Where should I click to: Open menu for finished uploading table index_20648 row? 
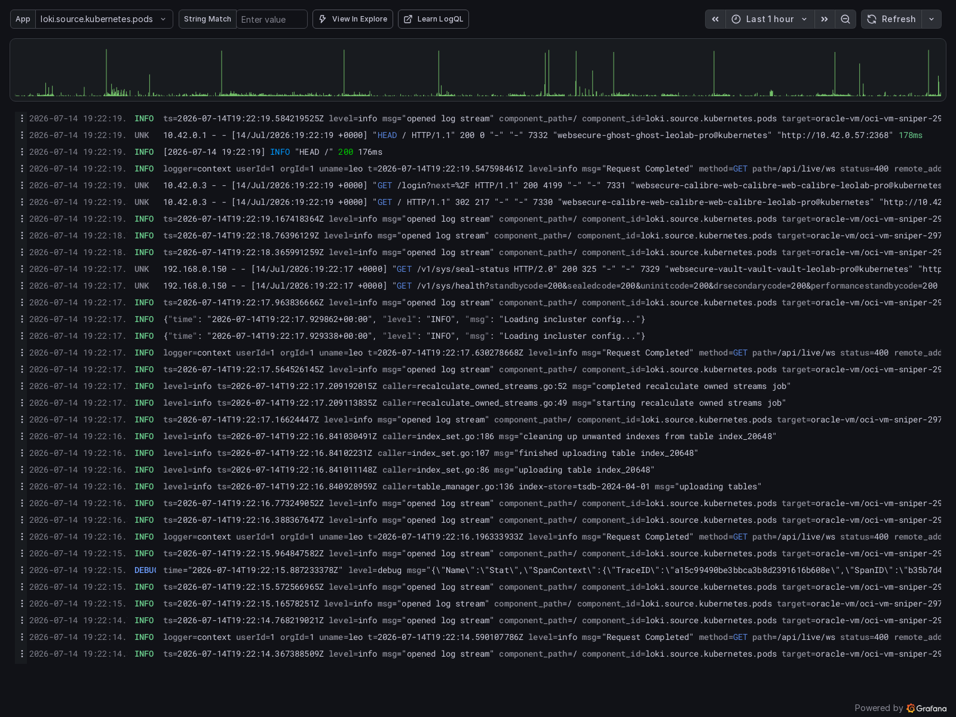[22, 454]
